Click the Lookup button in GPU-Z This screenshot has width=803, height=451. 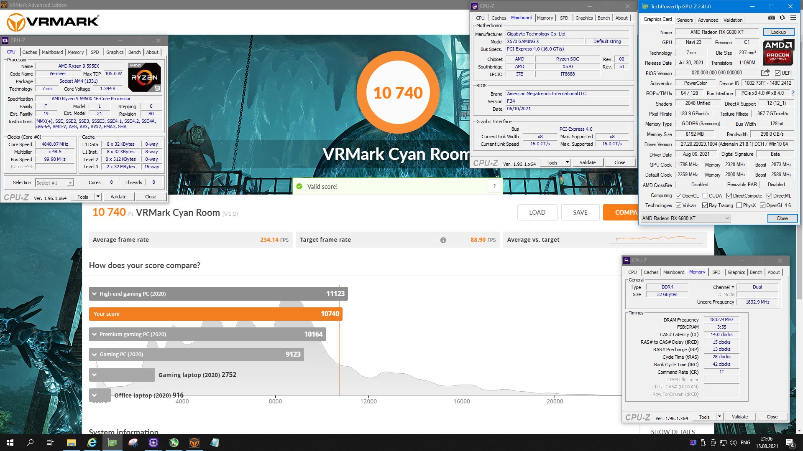click(x=778, y=32)
